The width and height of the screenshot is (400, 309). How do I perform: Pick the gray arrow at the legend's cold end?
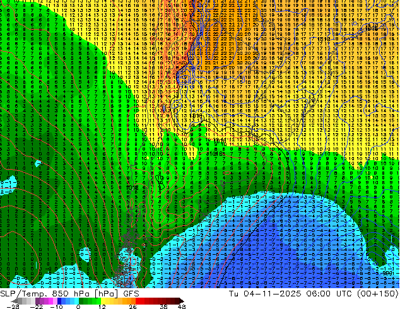coord(15,301)
